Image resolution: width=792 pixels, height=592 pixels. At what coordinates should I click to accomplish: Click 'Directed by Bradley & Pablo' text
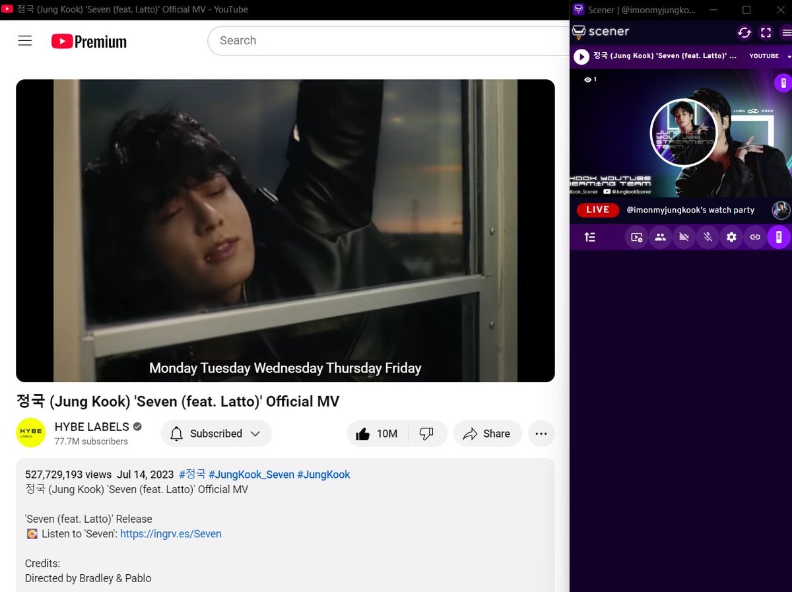coord(88,578)
